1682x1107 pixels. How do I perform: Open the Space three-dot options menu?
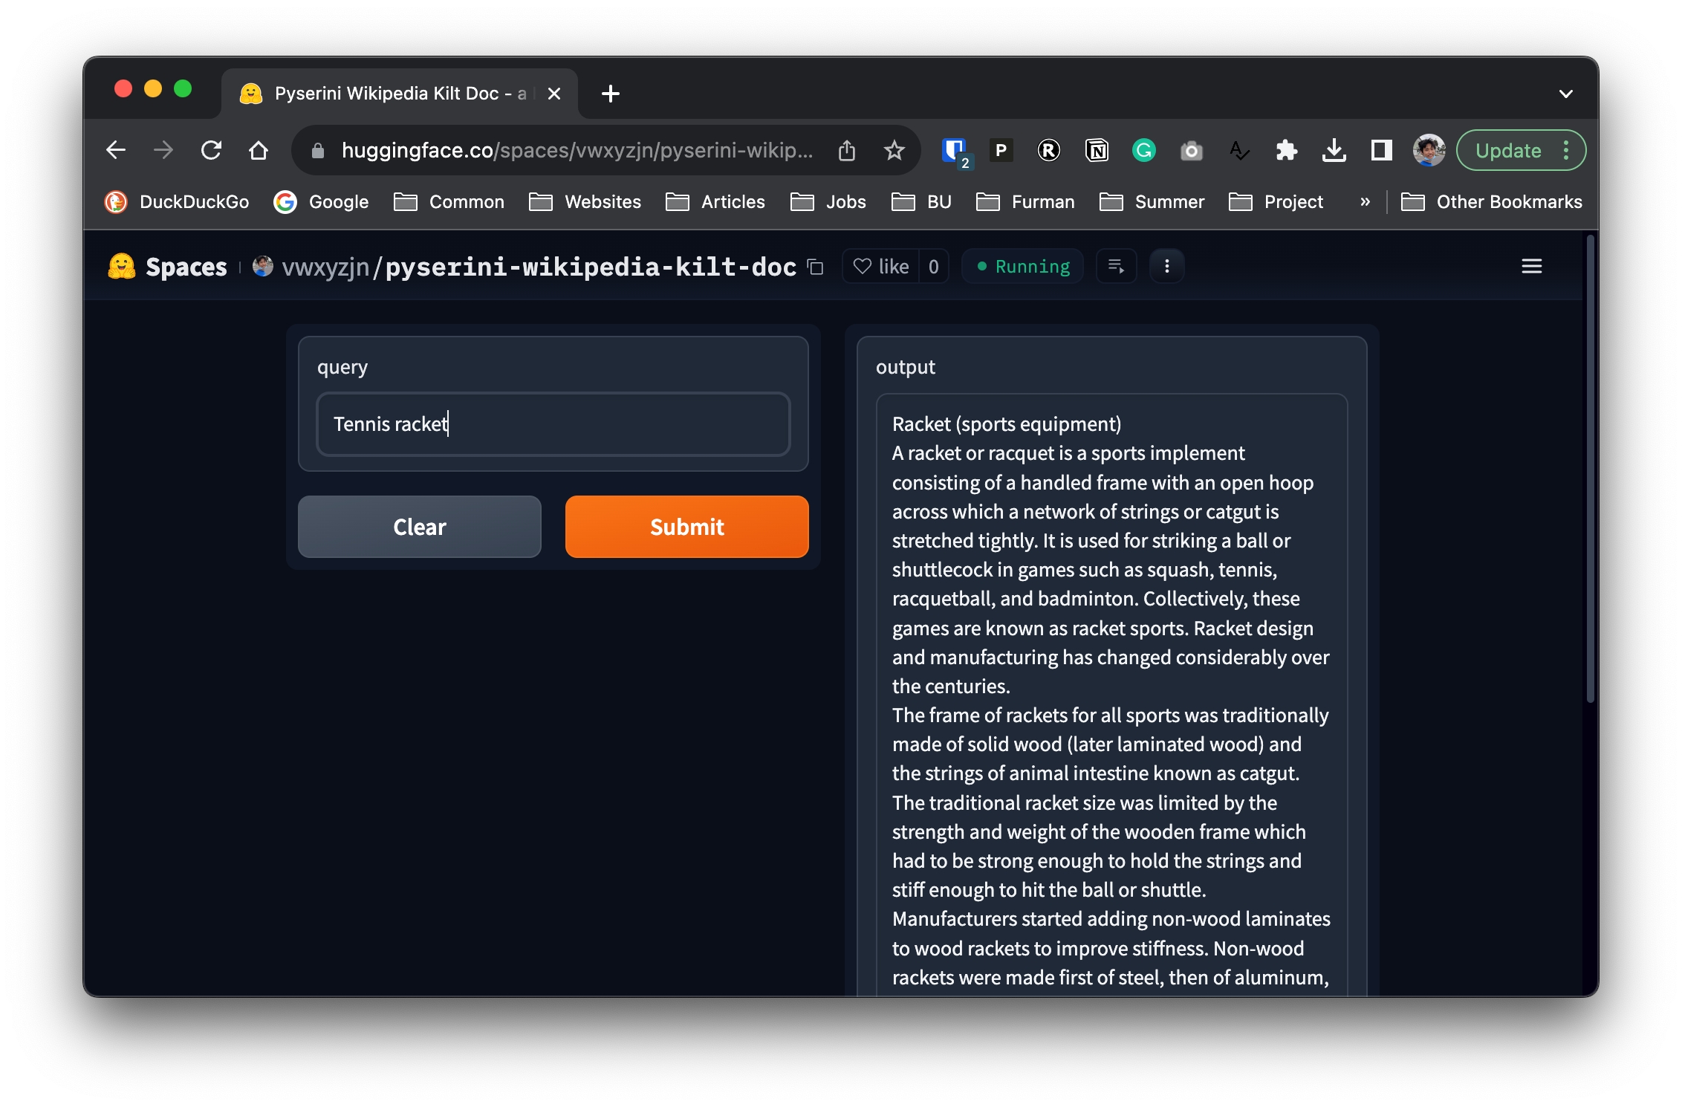click(1166, 267)
